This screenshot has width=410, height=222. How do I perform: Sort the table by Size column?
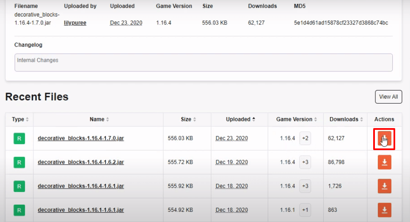tap(188, 119)
